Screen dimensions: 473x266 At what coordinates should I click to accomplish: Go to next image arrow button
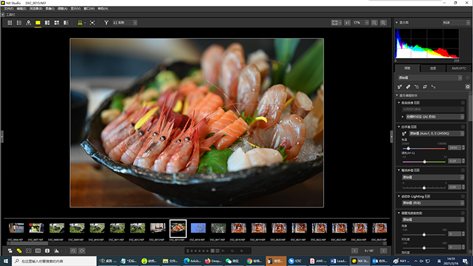pos(383,251)
